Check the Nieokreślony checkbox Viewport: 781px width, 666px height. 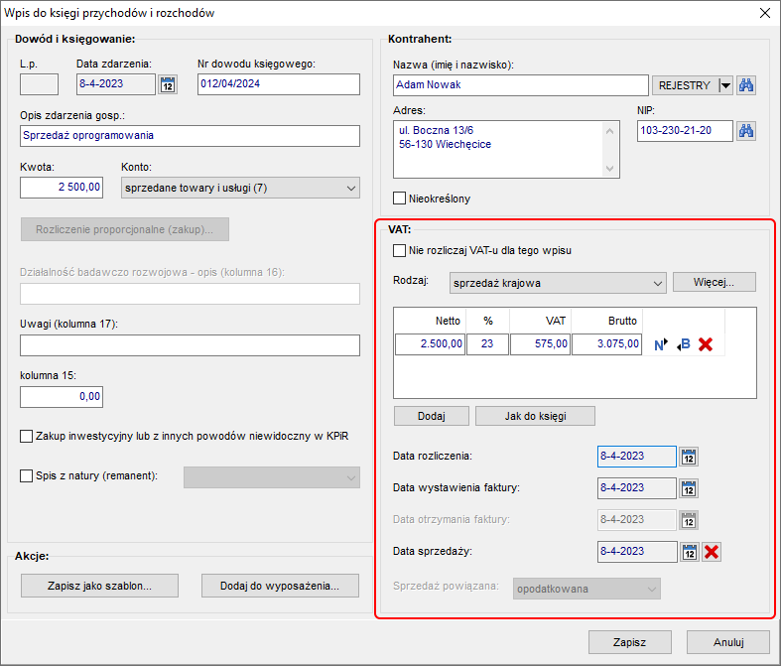[x=400, y=199]
